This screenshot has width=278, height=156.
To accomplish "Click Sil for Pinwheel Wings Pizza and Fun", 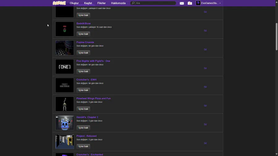I will (x=205, y=105).
